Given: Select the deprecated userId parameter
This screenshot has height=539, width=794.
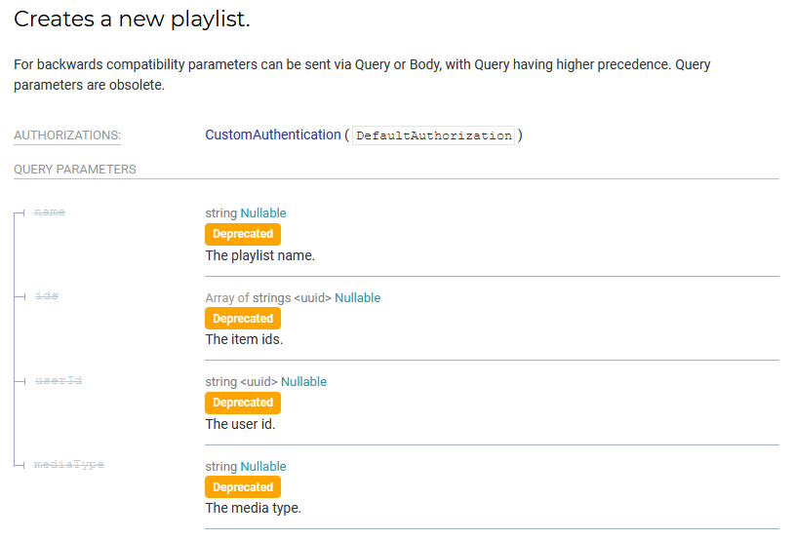Looking at the screenshot, I should [58, 380].
